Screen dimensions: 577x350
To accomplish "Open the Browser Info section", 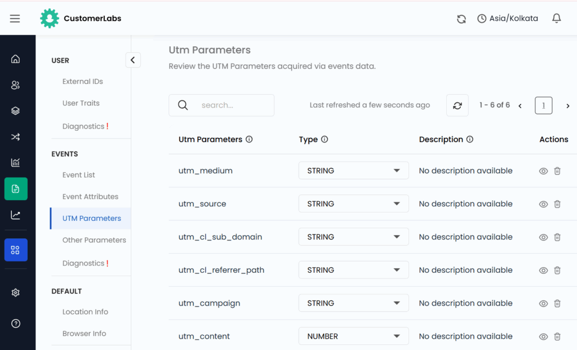I will click(84, 333).
